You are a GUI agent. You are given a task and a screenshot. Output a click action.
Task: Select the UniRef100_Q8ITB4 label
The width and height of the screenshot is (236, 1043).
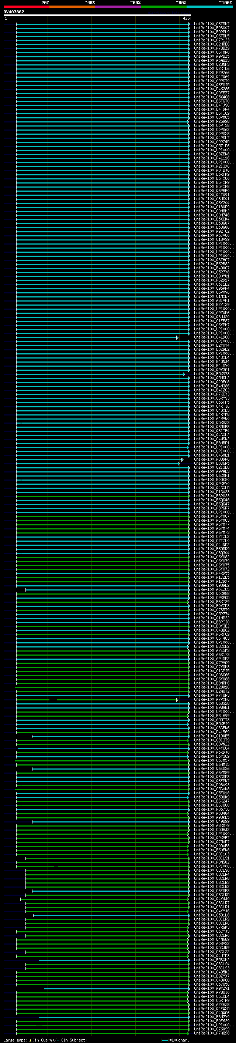pos(212,431)
